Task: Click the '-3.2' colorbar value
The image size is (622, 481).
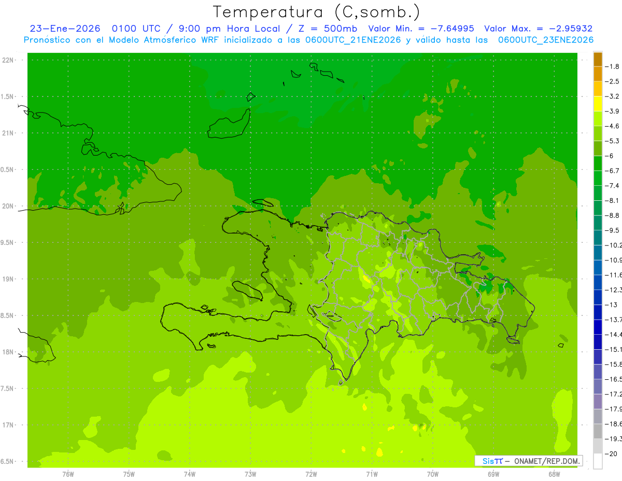Action: (612, 97)
